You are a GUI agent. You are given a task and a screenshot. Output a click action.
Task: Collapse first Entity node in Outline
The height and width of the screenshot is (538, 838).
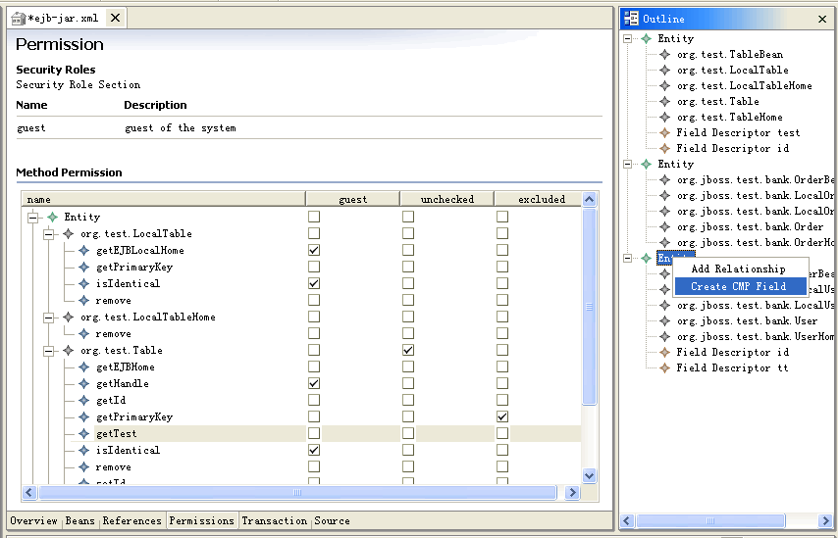pyautogui.click(x=627, y=38)
